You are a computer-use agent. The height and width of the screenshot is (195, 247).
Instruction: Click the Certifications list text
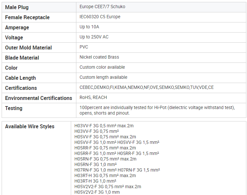point(147,87)
